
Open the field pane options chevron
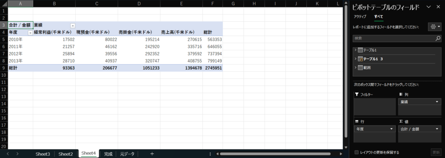(x=428, y=7)
